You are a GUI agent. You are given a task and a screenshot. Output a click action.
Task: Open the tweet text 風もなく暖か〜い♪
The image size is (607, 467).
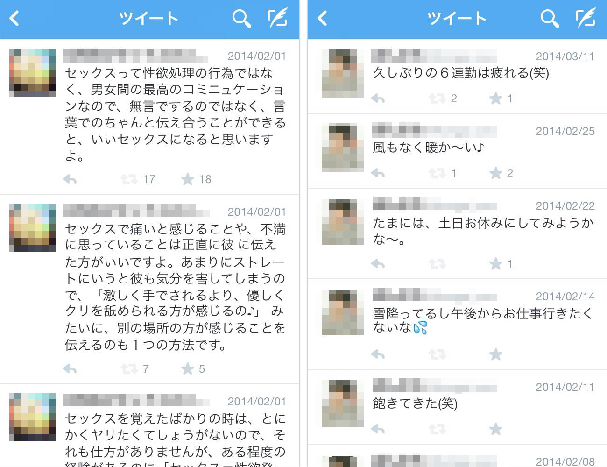[428, 148]
